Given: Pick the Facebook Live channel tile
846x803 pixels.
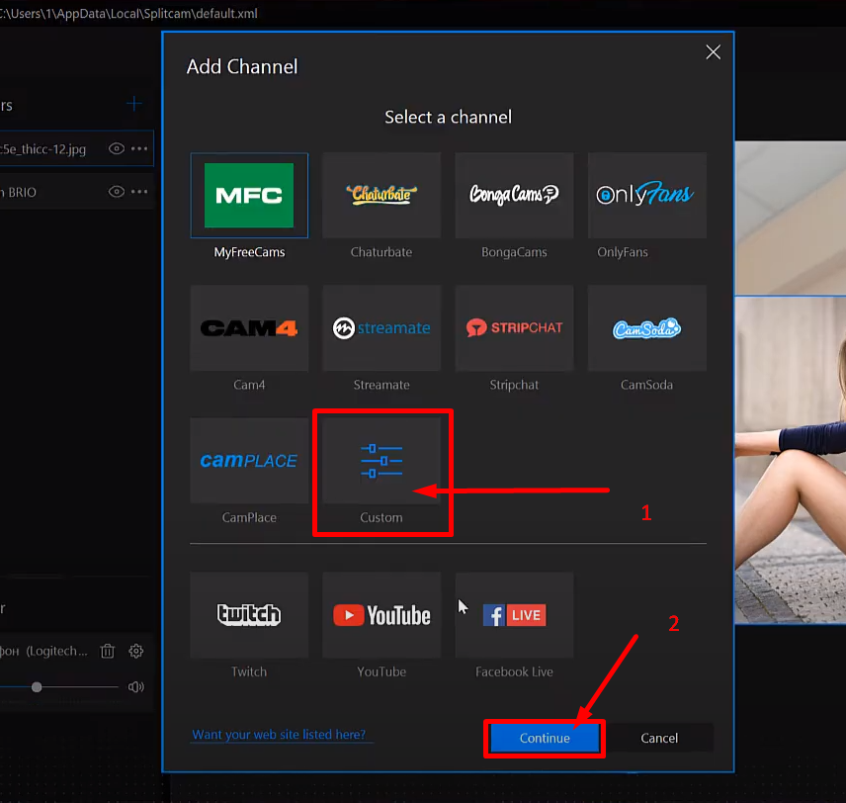Looking at the screenshot, I should point(514,615).
